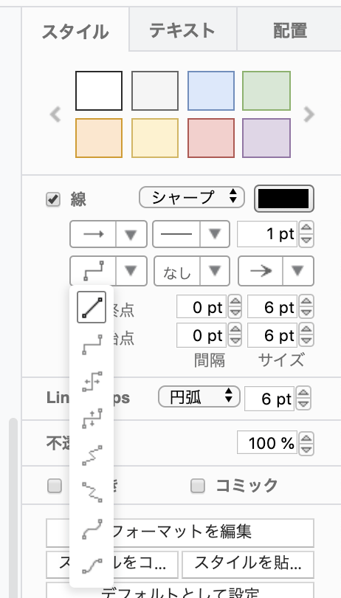Click the 1 pt line width field
Screen dimensions: 341x598
click(267, 234)
